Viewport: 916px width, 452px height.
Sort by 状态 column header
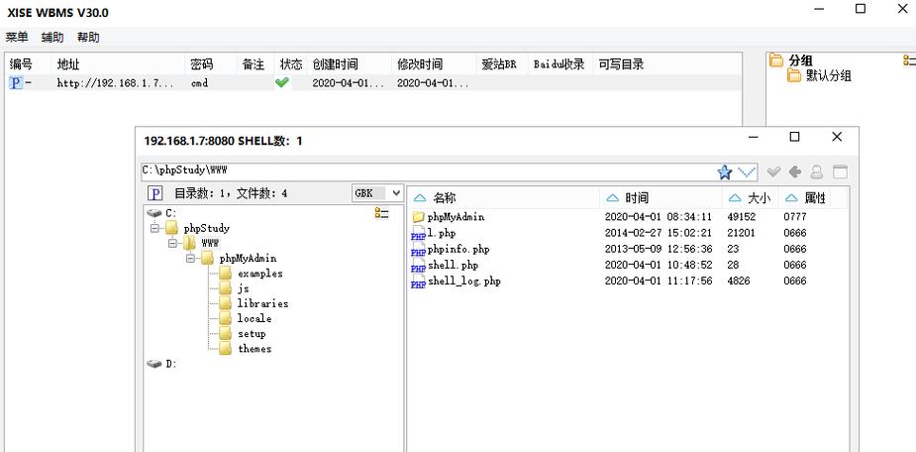(x=291, y=64)
